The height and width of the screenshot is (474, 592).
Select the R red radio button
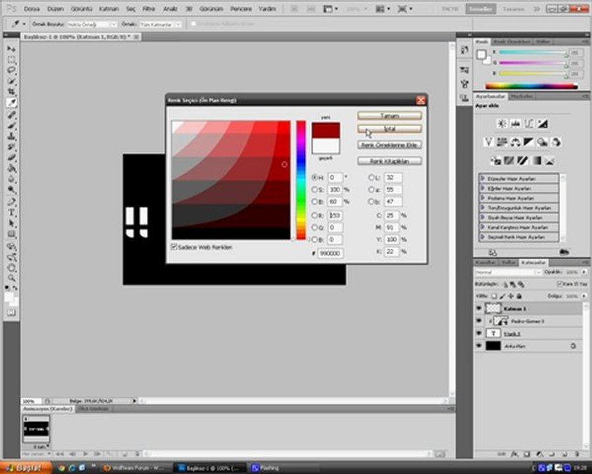[314, 215]
